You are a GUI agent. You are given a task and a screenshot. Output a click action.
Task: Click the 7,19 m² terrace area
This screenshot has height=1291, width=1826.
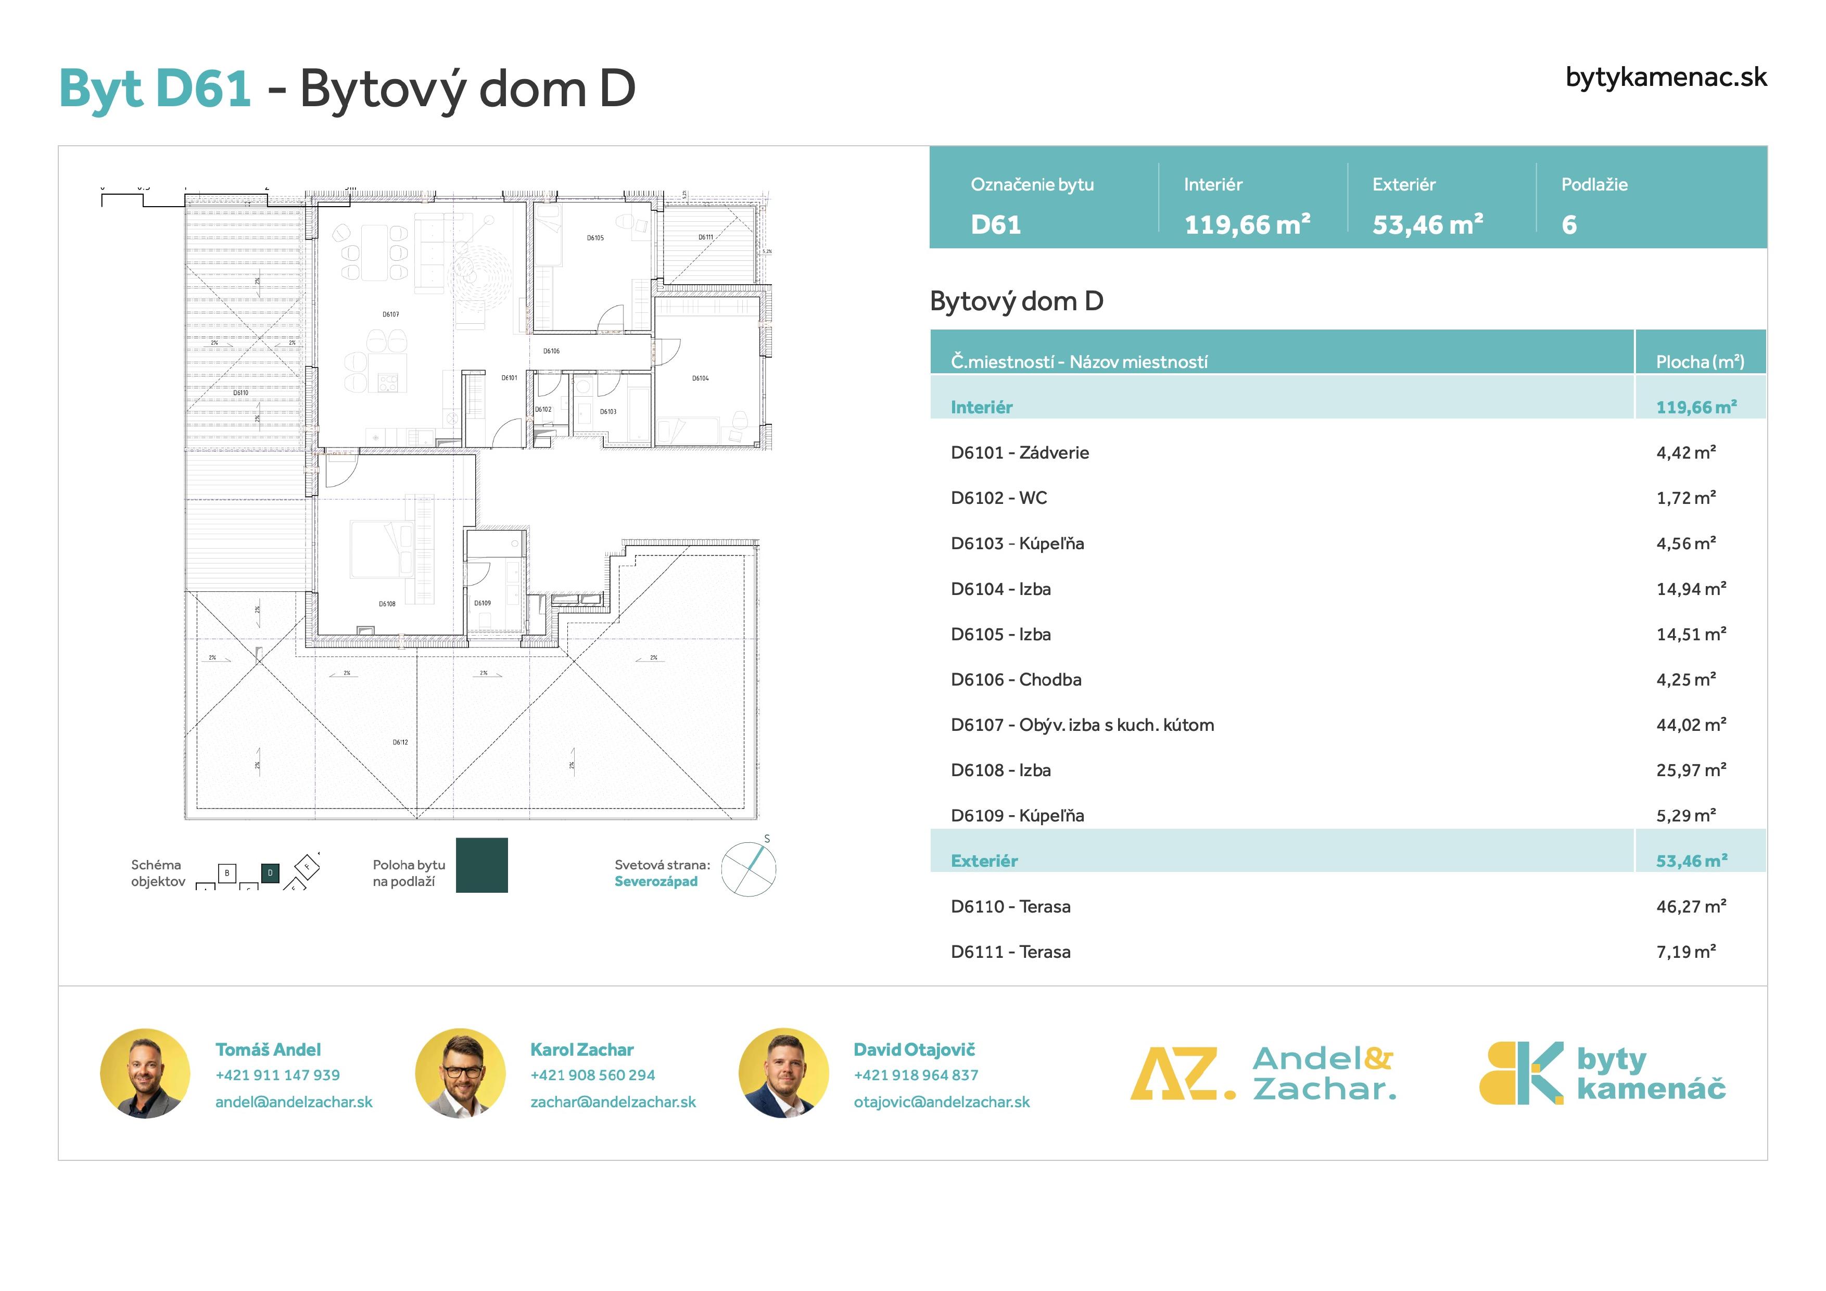1686,952
